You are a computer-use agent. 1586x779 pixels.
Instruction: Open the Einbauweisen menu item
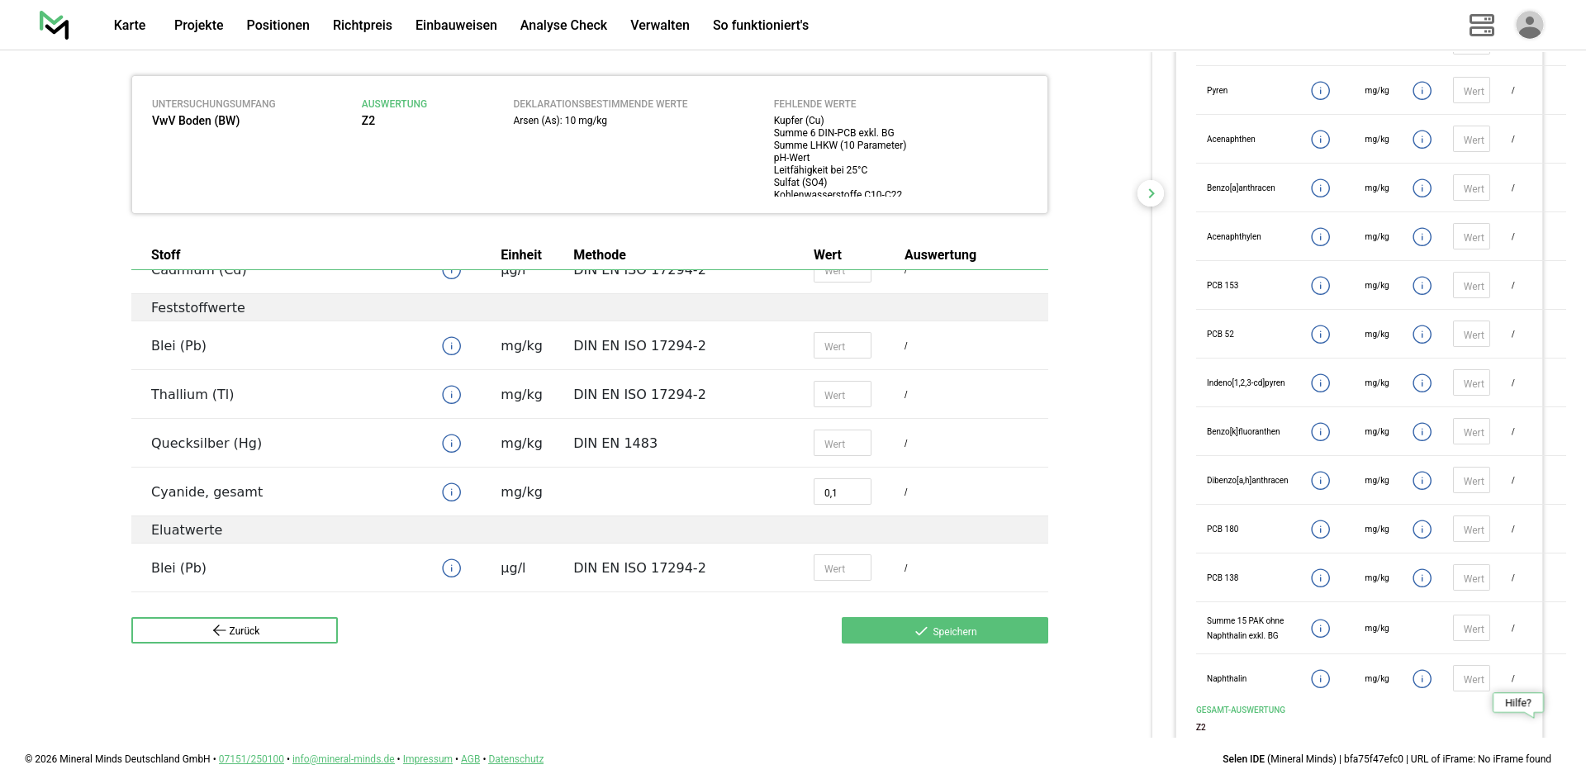tap(456, 25)
